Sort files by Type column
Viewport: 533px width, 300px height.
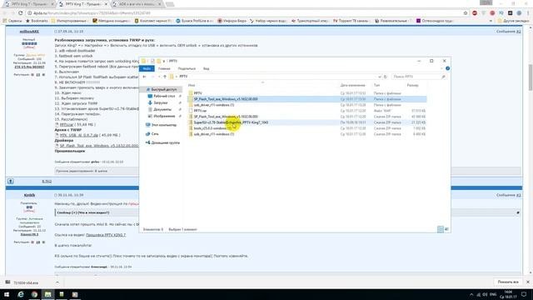point(376,85)
